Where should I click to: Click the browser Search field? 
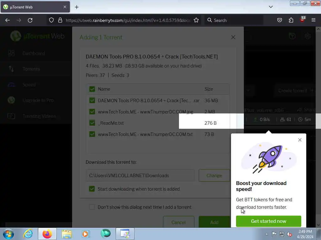coord(234,20)
